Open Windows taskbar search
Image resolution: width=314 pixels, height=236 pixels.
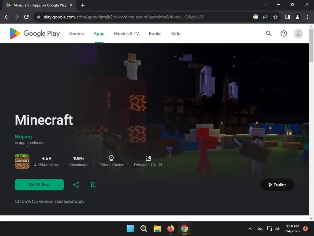tap(144, 229)
